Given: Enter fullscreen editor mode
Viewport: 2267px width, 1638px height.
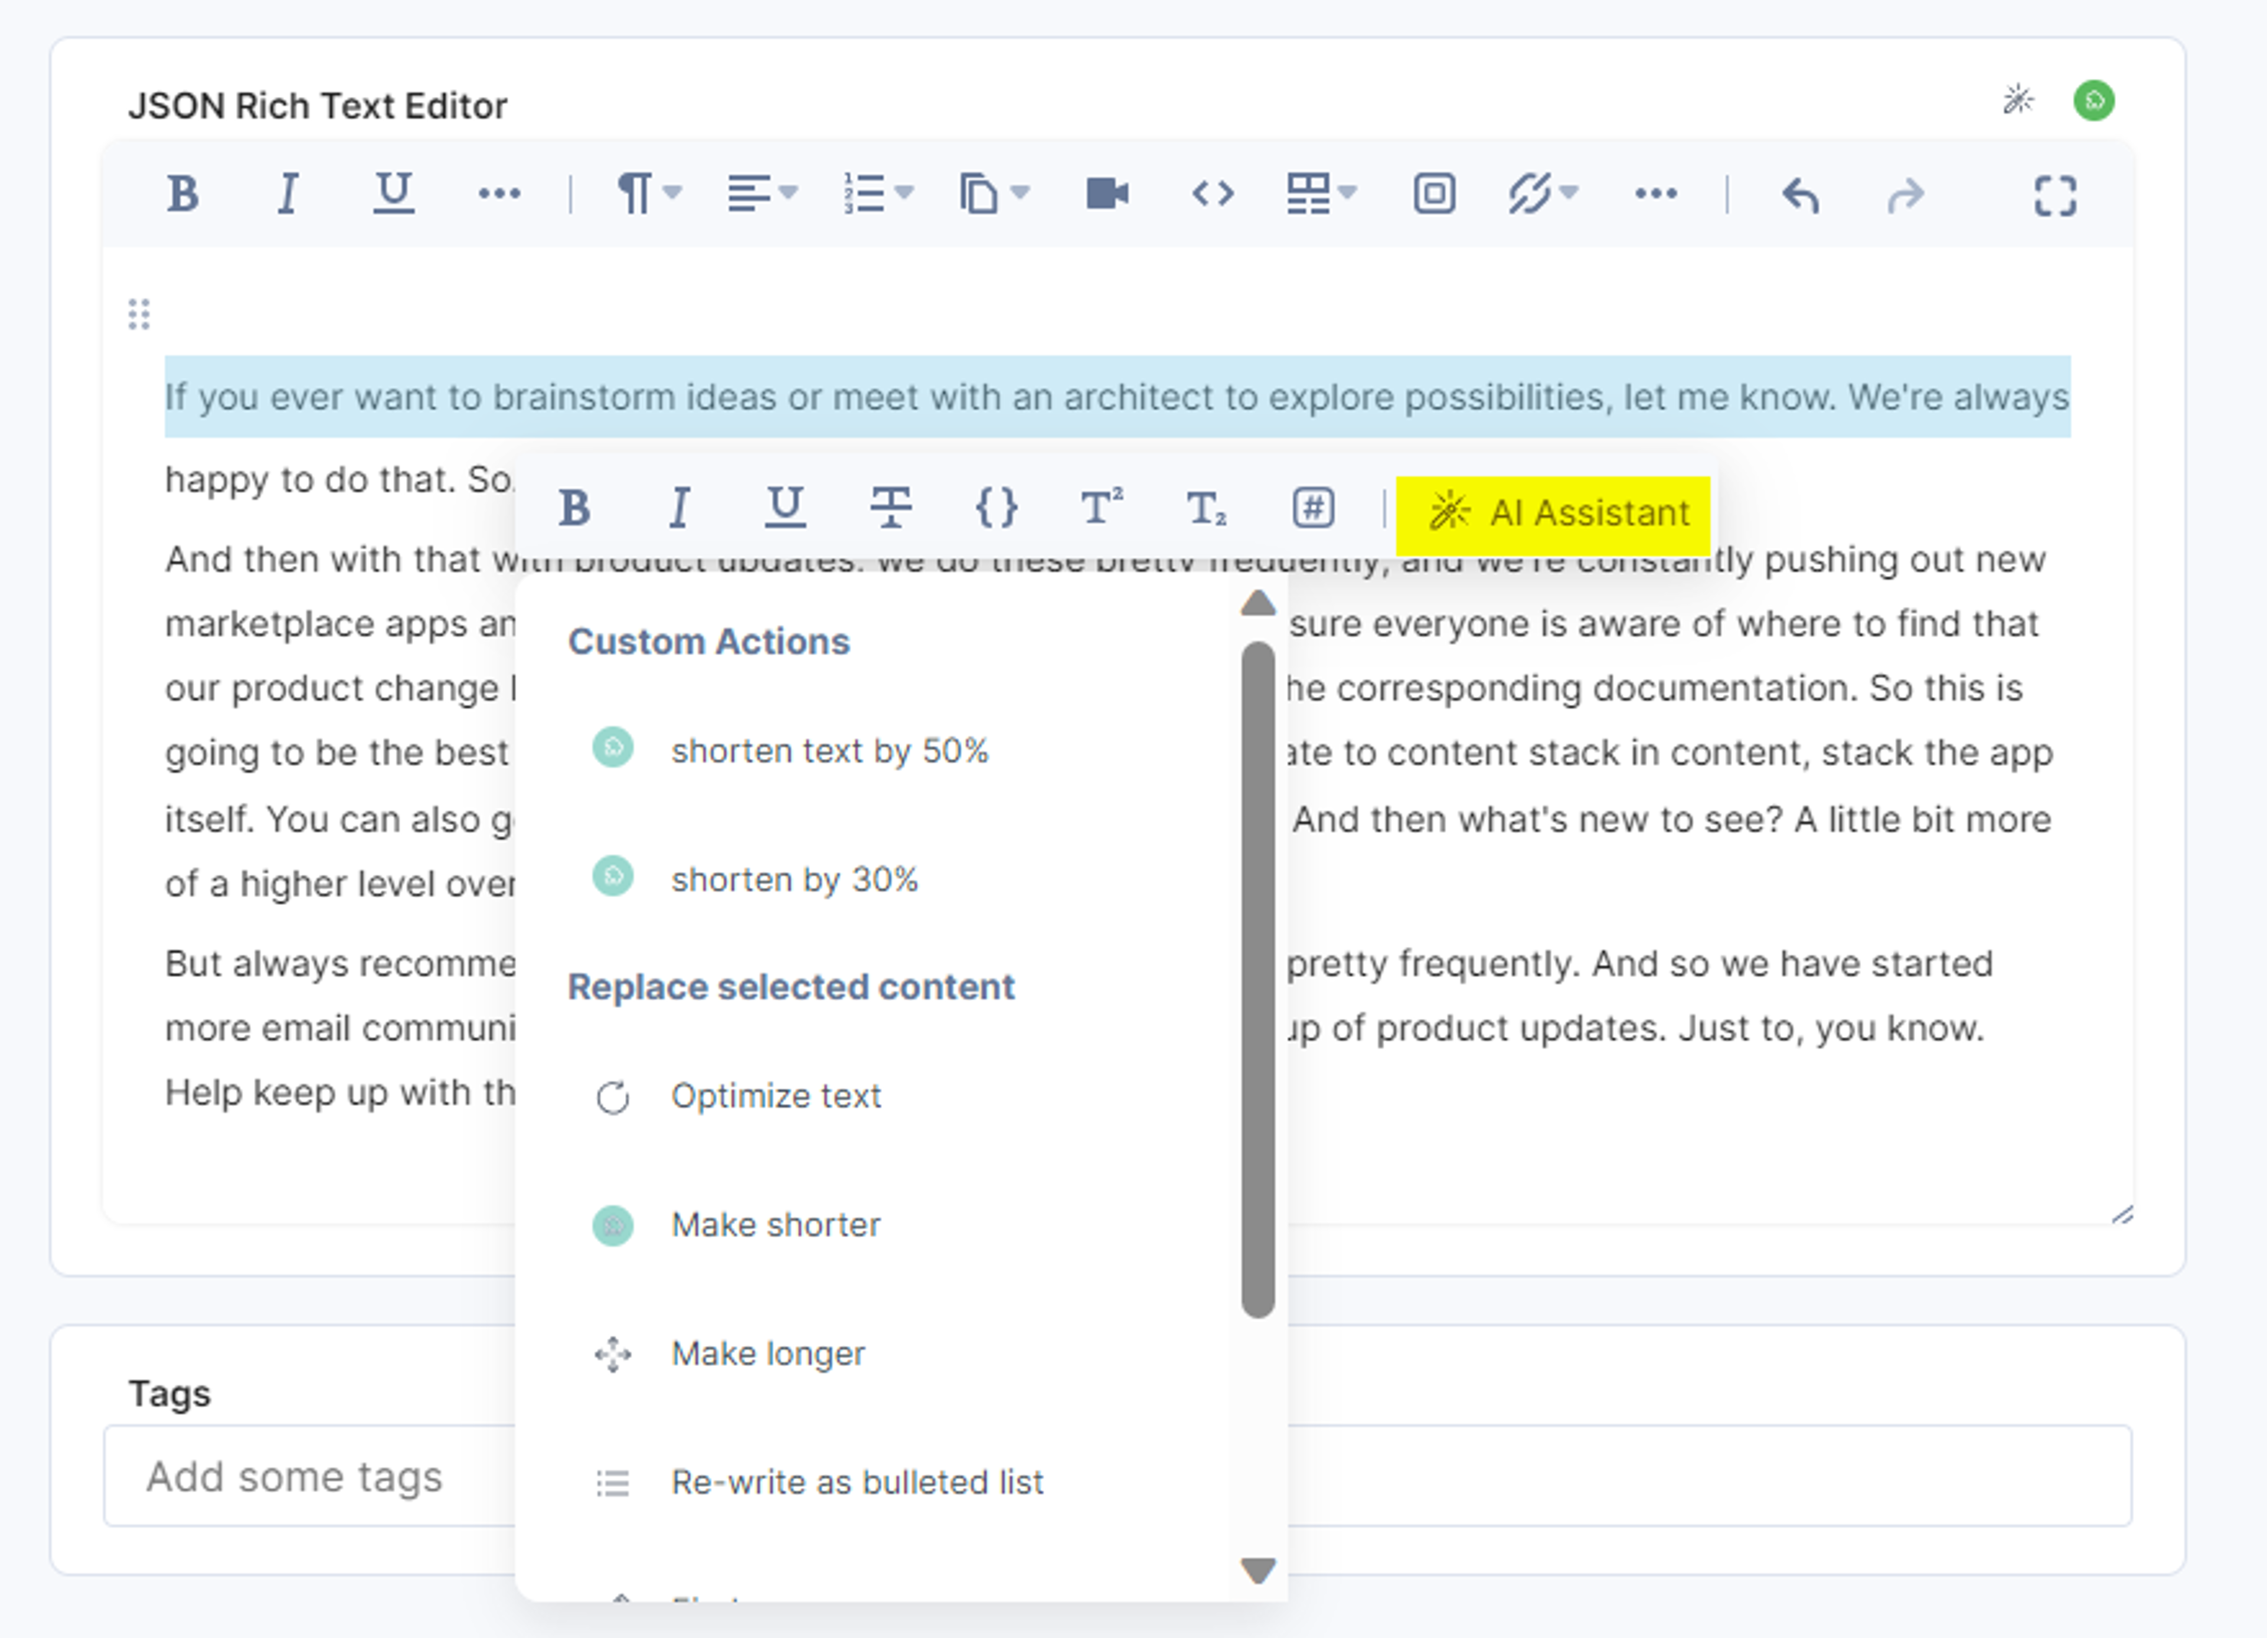Looking at the screenshot, I should pos(2055,195).
